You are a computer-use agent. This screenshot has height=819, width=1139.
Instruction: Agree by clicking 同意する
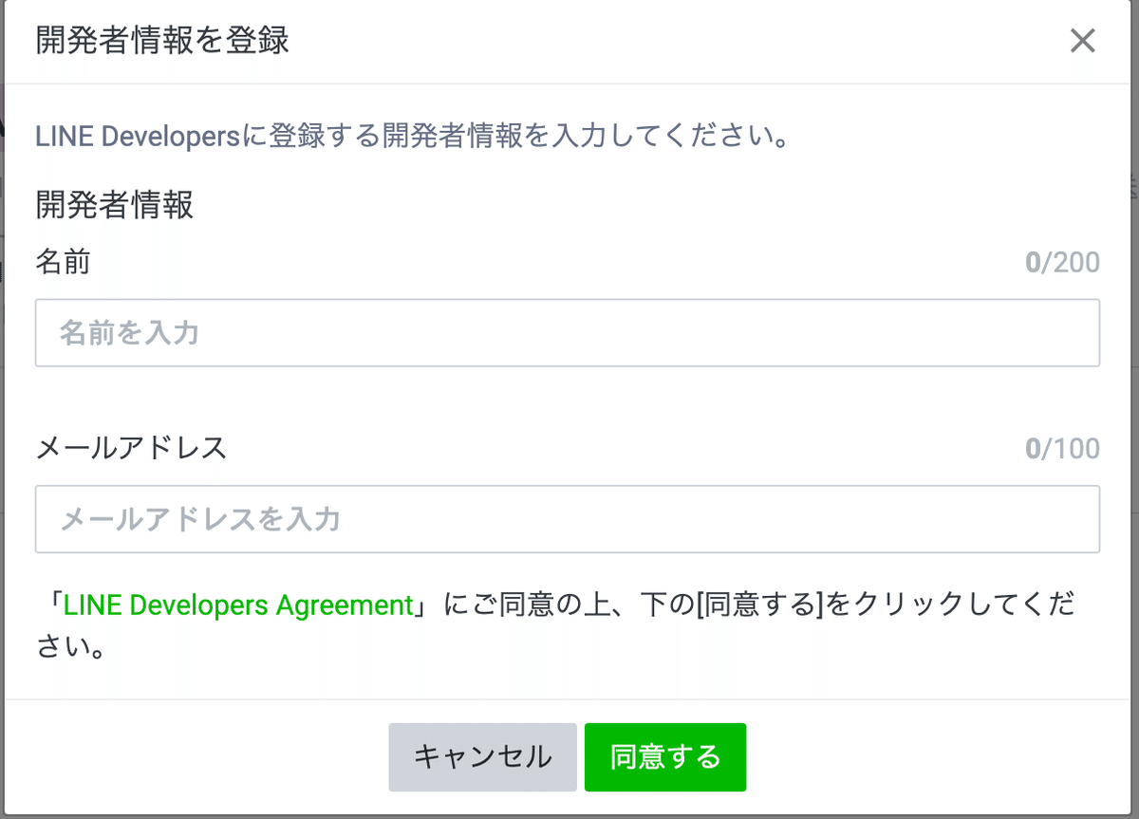tap(665, 756)
